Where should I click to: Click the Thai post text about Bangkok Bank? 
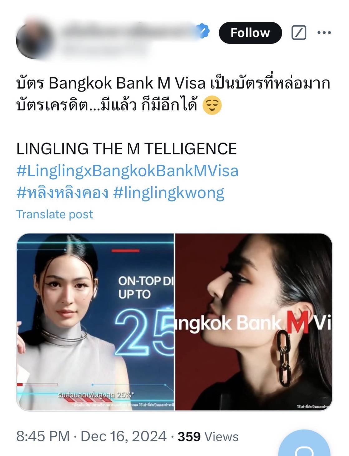(x=173, y=94)
